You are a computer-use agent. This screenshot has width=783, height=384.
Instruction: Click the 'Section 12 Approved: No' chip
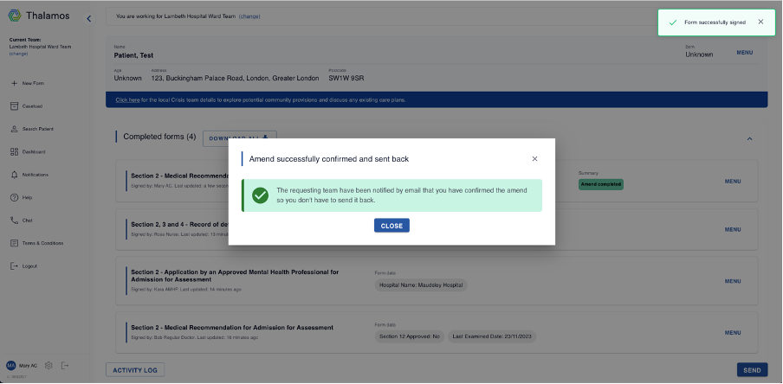410,336
